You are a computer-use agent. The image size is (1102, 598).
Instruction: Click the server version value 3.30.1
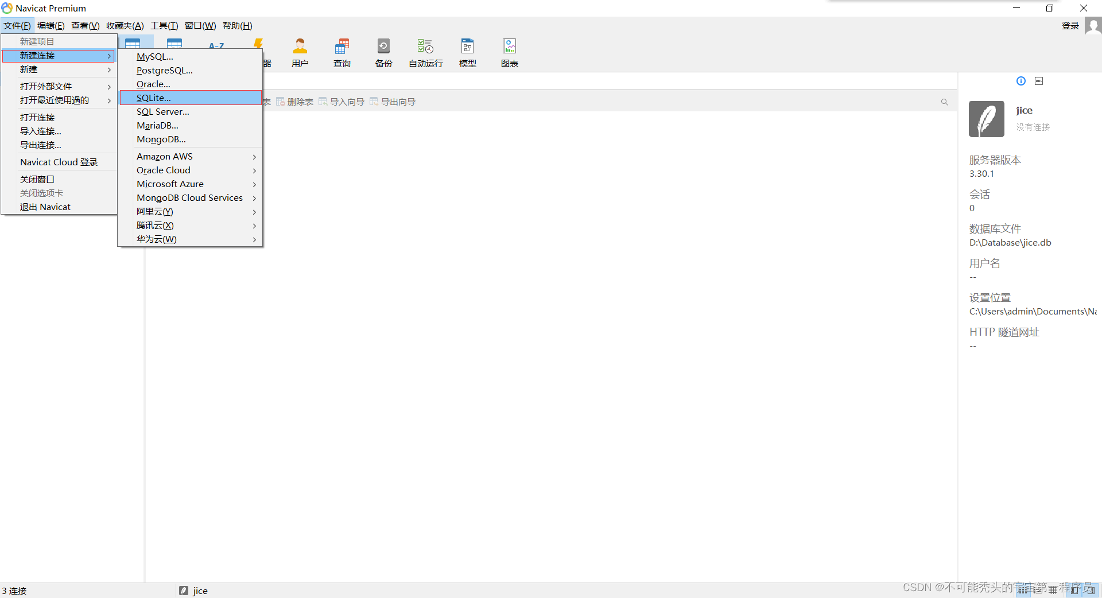981,174
